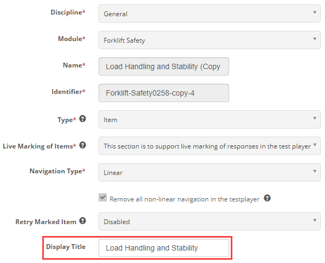This screenshot has height=263, width=325.
Task: Click the Discipline field label
Action: point(67,12)
